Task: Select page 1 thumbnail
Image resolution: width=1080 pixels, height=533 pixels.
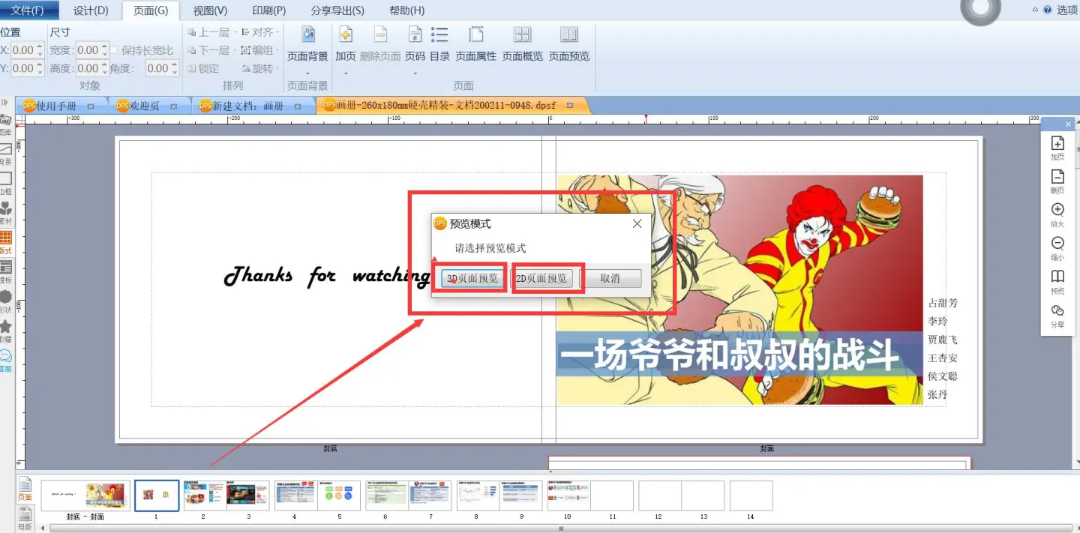Action: click(x=157, y=496)
